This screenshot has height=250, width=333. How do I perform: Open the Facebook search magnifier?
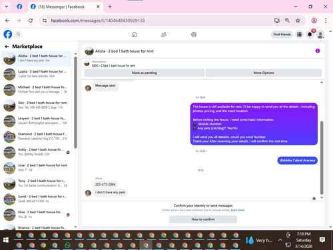18,35
